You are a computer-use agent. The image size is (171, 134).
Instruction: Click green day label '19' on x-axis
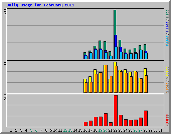[x=100, y=130]
